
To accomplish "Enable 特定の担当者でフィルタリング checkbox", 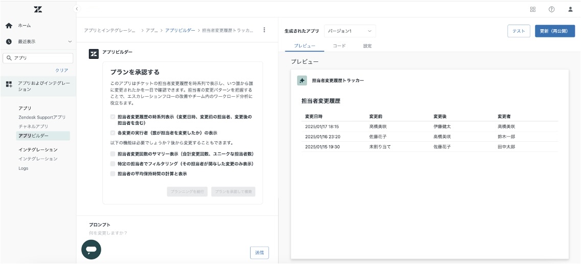I will [113, 164].
